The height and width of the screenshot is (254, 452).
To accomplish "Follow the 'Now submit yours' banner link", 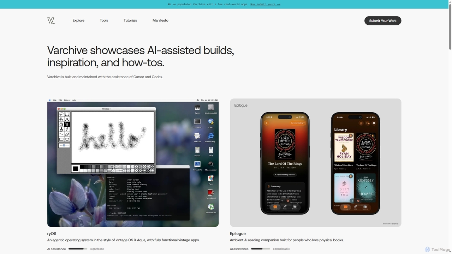I will click(265, 4).
